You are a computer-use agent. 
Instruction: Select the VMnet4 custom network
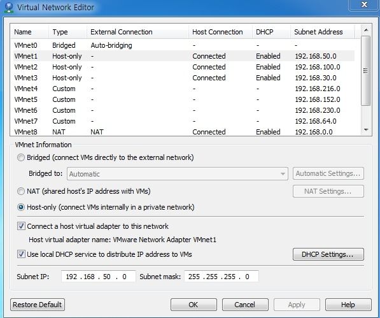pos(183,89)
